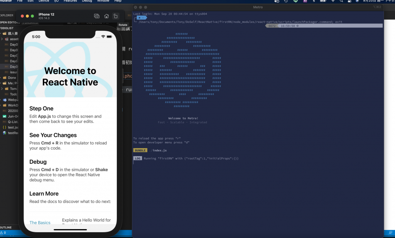Click the LINE icon in the macOS menu bar
The height and width of the screenshot is (238, 395).
[295, 1]
